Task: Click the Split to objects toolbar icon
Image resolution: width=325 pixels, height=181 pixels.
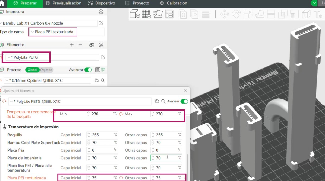Action: [182, 14]
